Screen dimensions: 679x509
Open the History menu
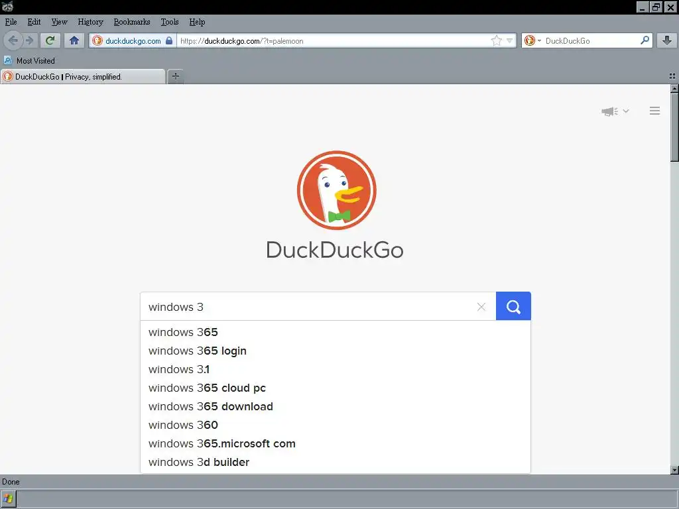tap(90, 22)
